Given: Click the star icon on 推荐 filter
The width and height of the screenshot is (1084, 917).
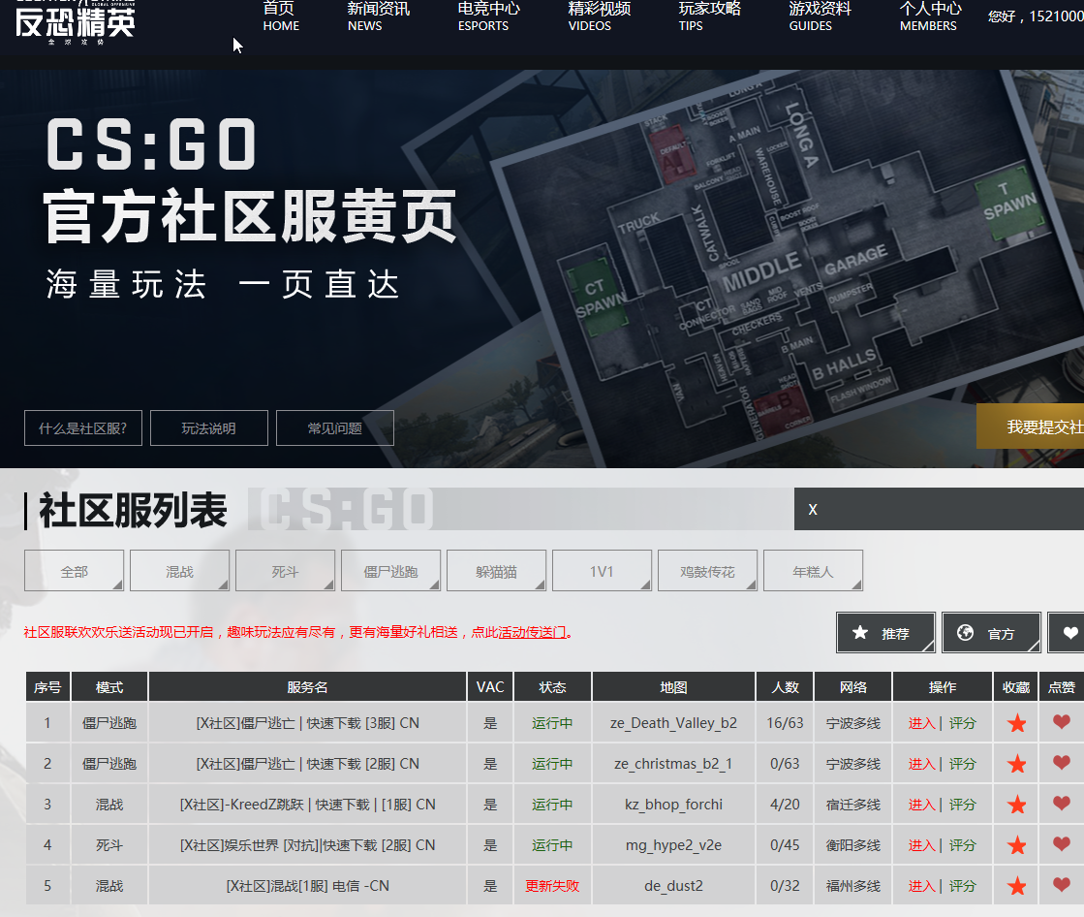Looking at the screenshot, I should coord(861,632).
